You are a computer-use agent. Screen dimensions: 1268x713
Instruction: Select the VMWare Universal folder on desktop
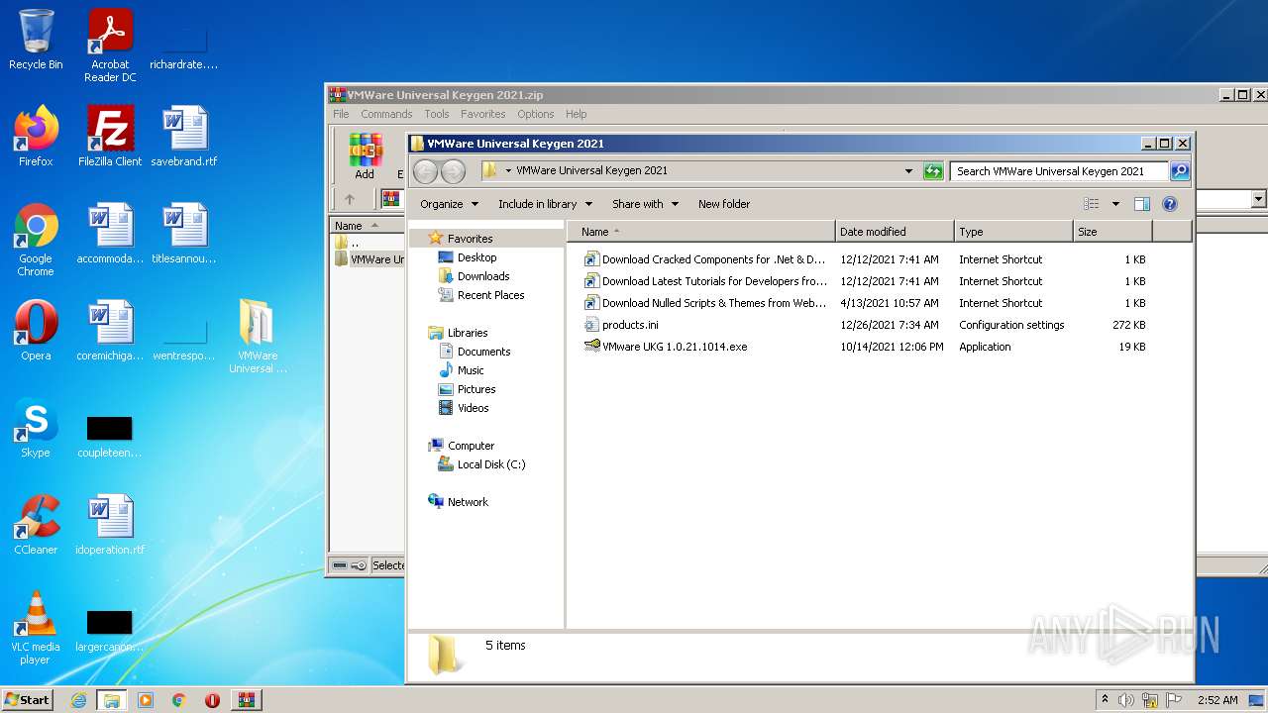pos(258,337)
